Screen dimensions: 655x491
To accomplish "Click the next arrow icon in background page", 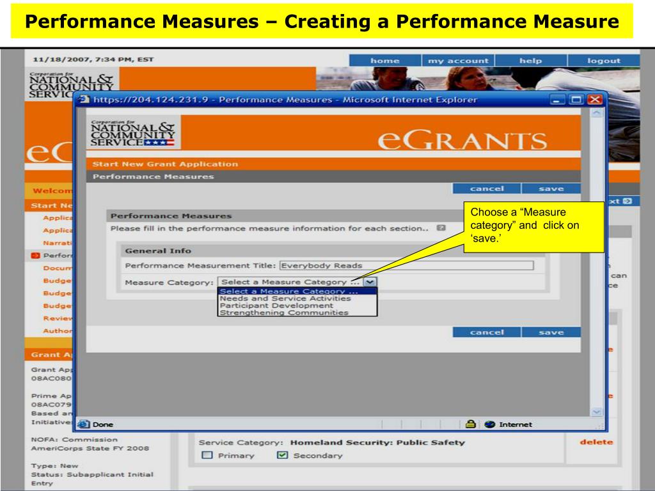I will (x=627, y=201).
